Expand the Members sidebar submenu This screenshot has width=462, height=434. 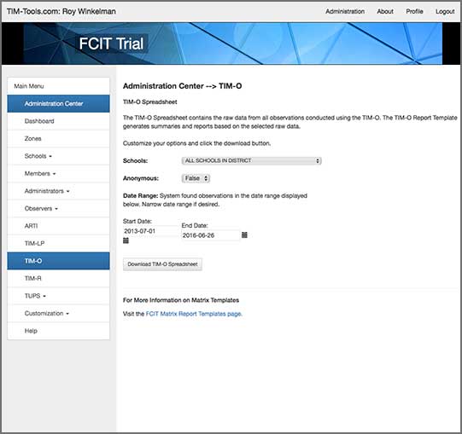click(58, 174)
